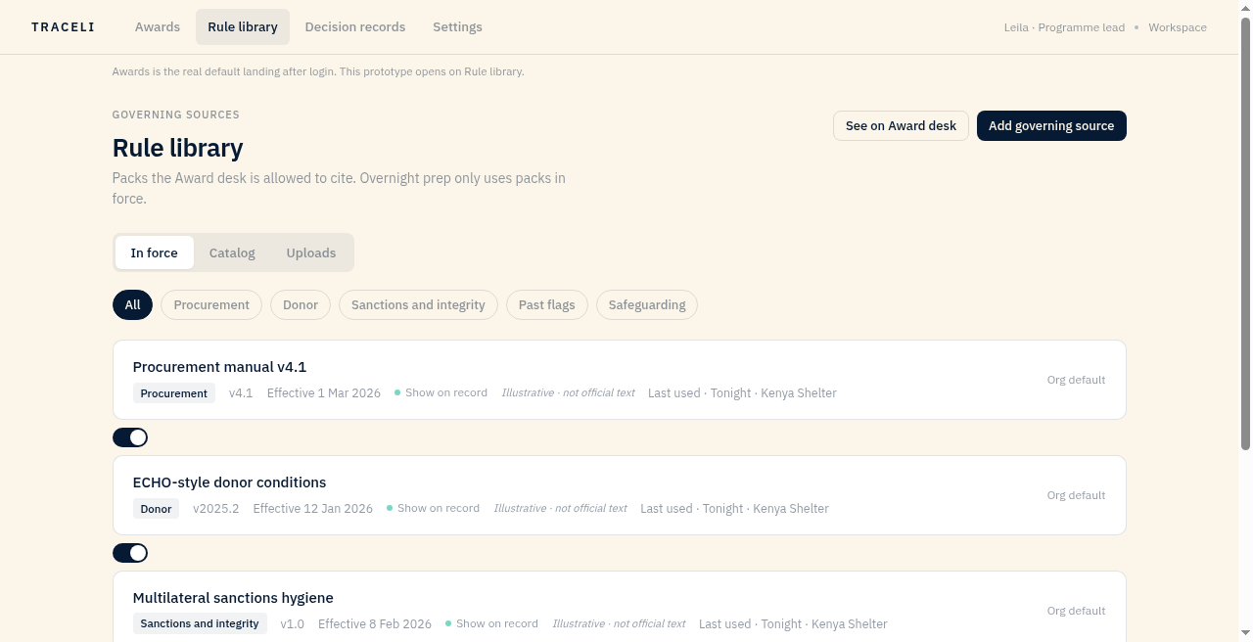Toggle the switch beneath ECHO-style donor conditions card
Screen dimensions: 1253x642
[130, 553]
